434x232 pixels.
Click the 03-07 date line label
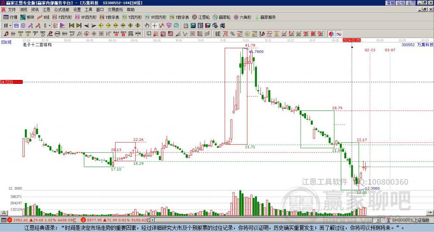[x=390, y=50]
